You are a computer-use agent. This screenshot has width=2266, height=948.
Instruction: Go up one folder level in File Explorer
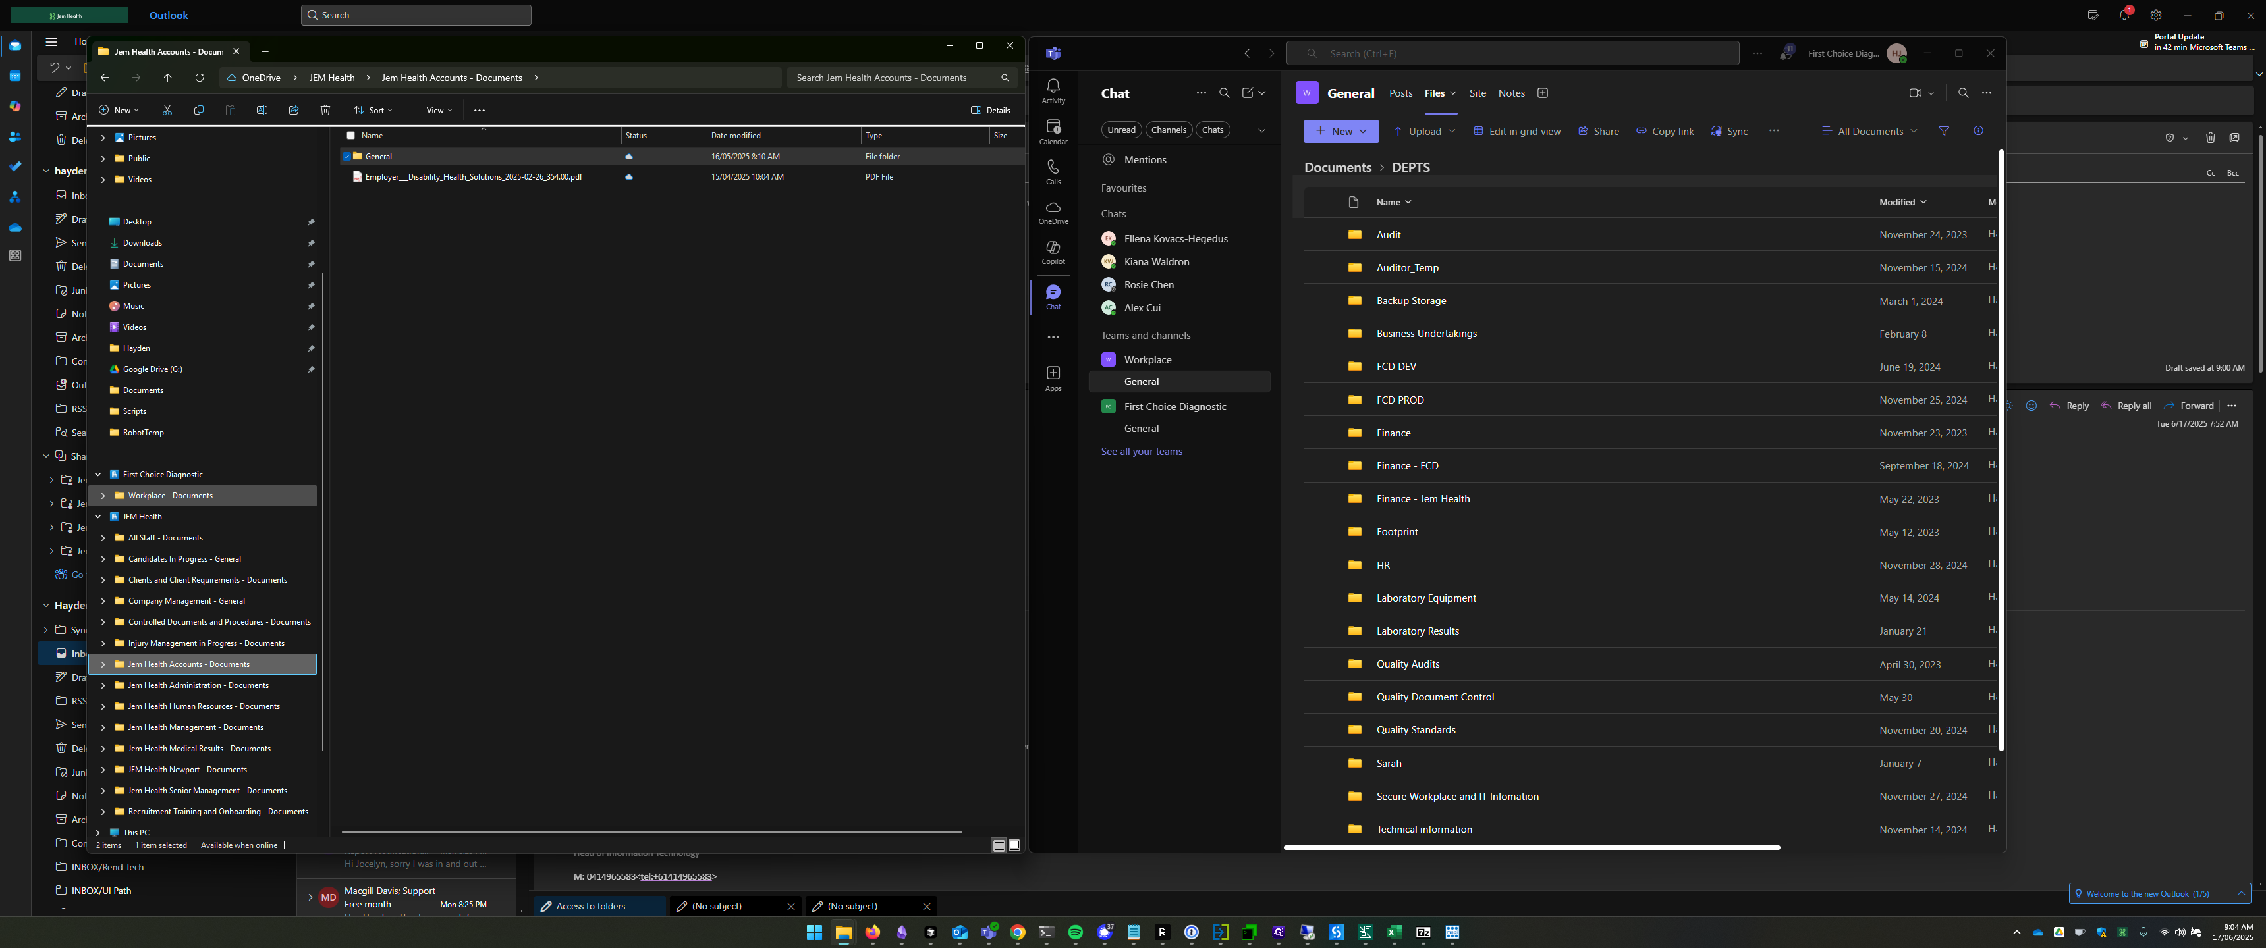pos(167,78)
